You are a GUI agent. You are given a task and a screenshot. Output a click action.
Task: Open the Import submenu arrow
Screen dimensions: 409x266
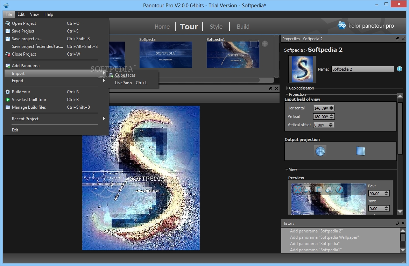[x=104, y=73]
